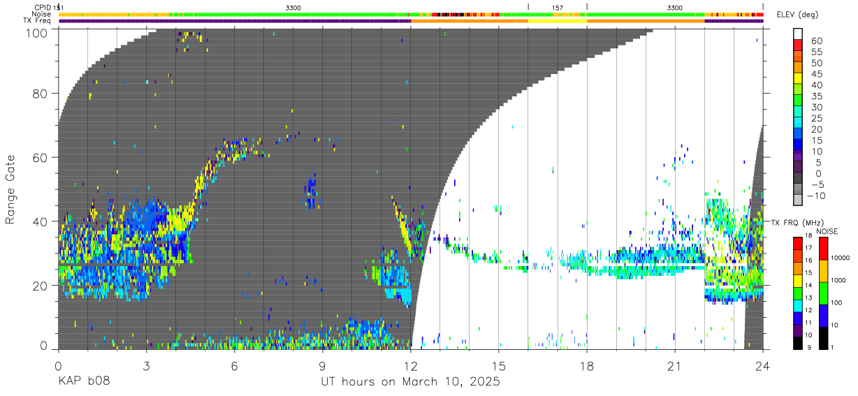Click 'UT hours on March 10, 2025' label
Image resolution: width=858 pixels, height=396 pixels.
pos(410,382)
